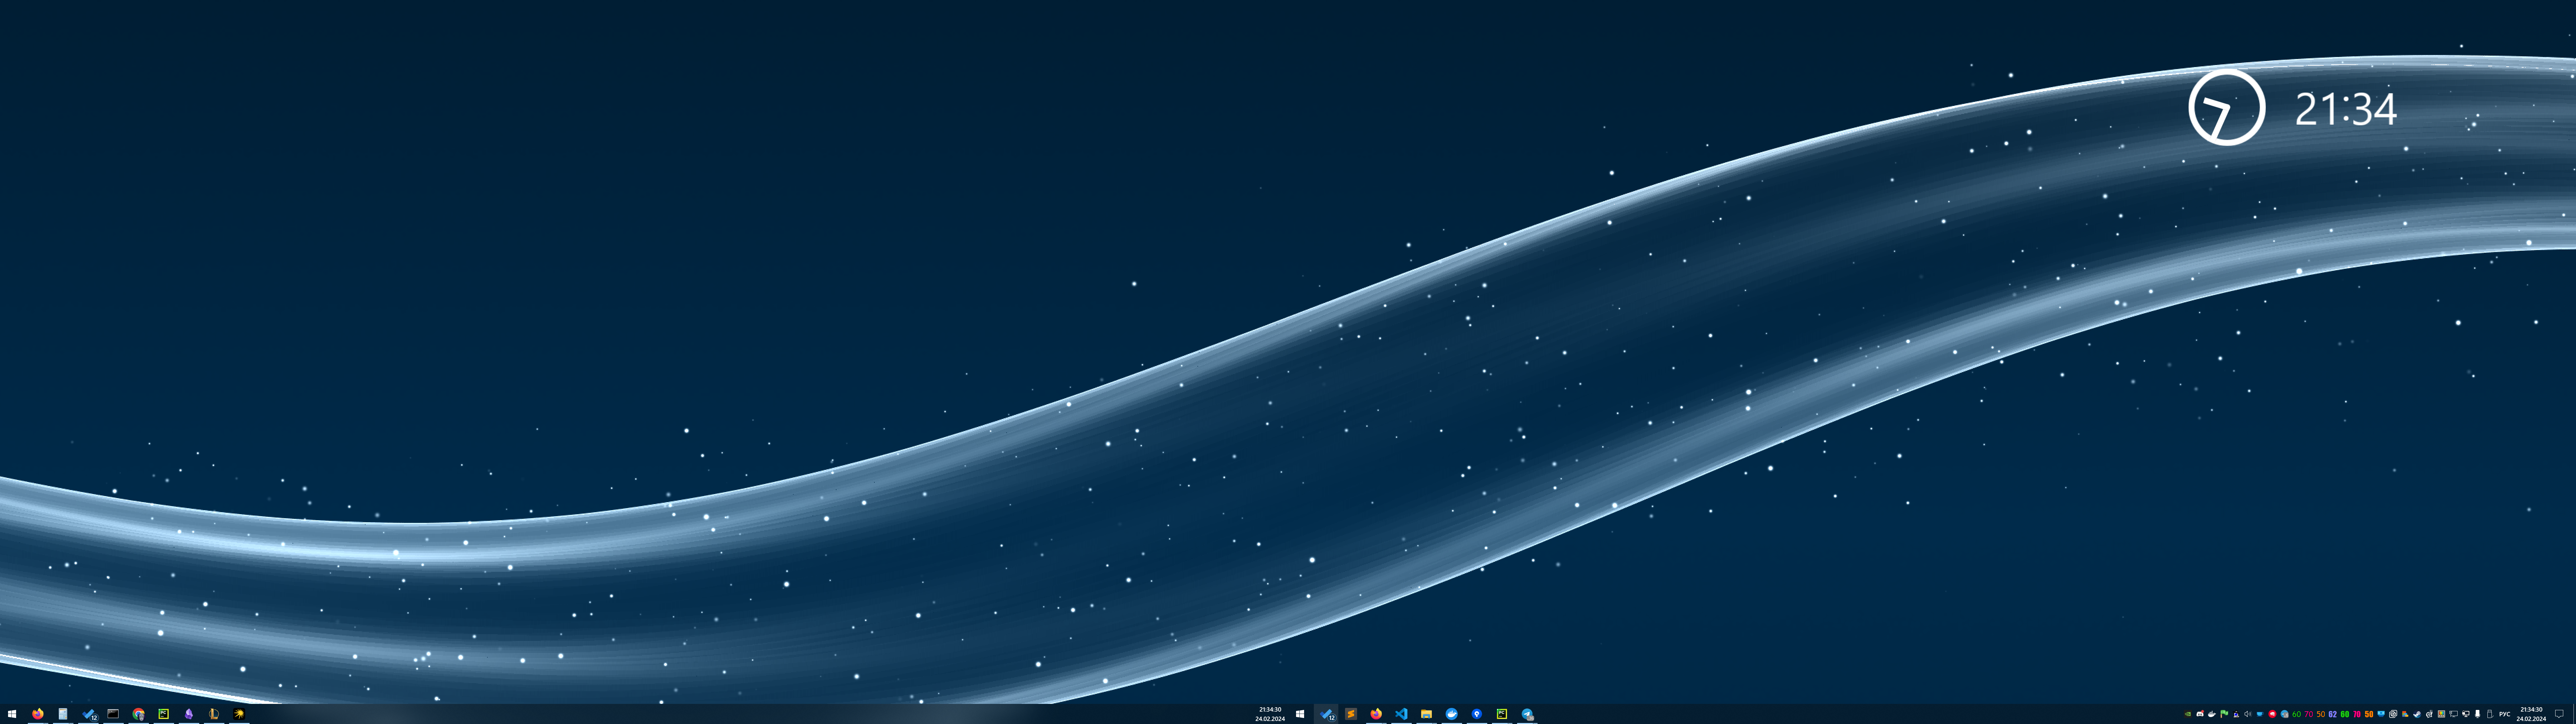Click the NVIDIA tray icon
The image size is (2576, 724).
(x=2188, y=714)
